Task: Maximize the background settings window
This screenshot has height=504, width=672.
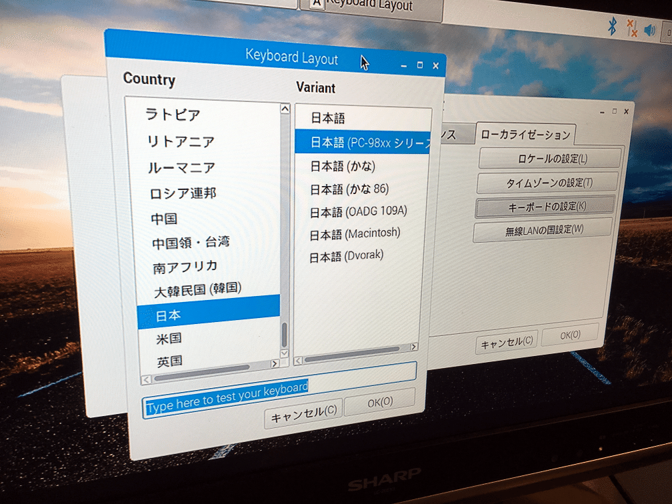Action: pos(614,111)
